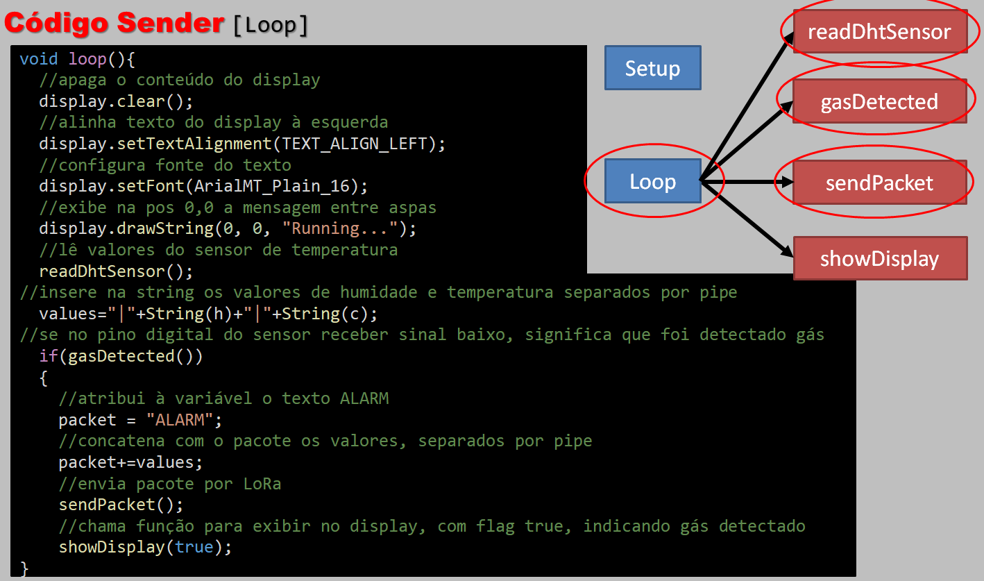Select the red sendPacket box
This screenshot has width=984, height=581.
pos(879,183)
